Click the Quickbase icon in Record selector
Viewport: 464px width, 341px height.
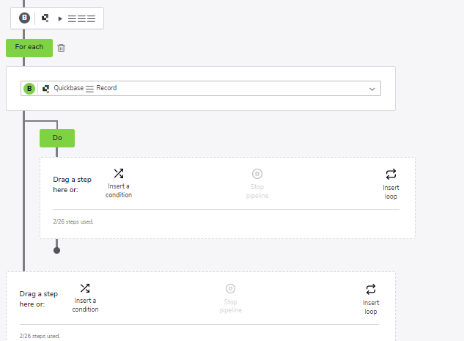coord(46,88)
